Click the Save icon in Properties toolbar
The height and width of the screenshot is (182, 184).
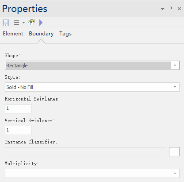[6, 23]
